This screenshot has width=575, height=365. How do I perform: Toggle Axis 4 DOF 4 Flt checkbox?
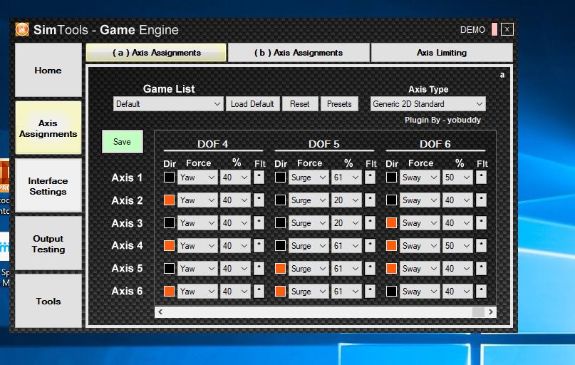pos(259,245)
